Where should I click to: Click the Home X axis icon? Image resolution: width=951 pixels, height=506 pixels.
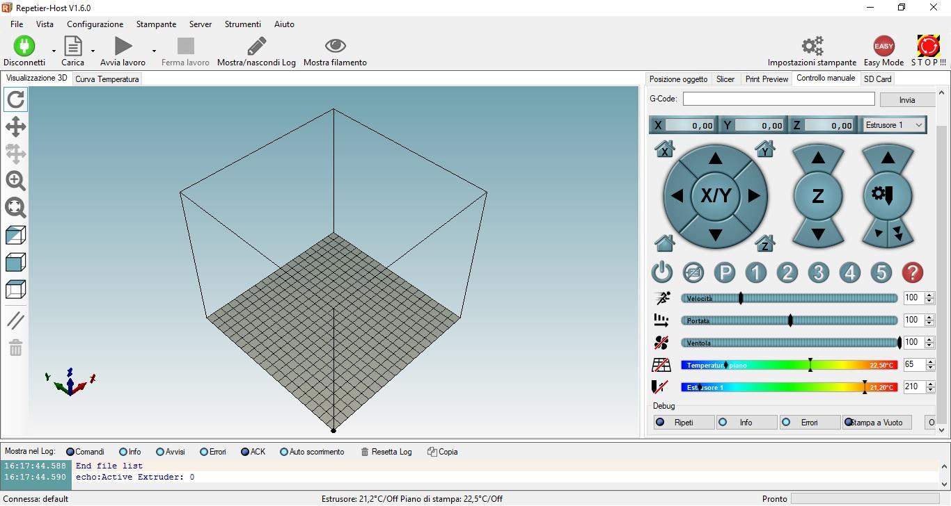point(665,149)
